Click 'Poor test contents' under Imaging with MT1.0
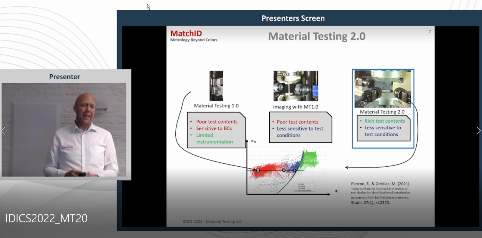Image resolution: width=482 pixels, height=238 pixels. click(297, 122)
